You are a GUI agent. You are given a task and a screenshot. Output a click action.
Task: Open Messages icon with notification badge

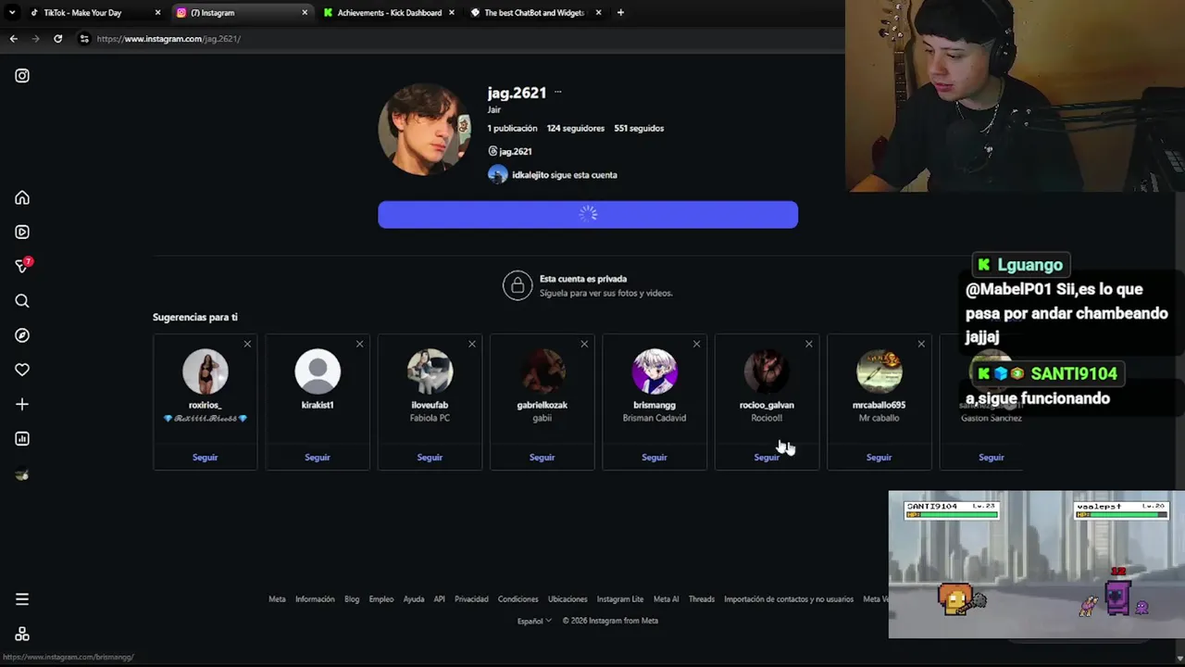pyautogui.click(x=23, y=266)
